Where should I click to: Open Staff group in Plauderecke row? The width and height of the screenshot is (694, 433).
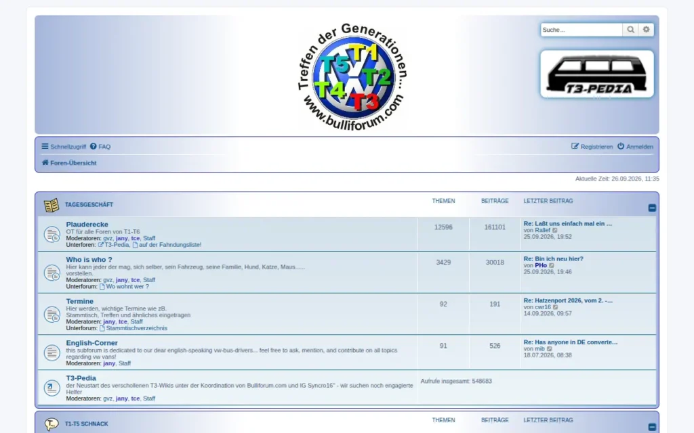pyautogui.click(x=149, y=238)
